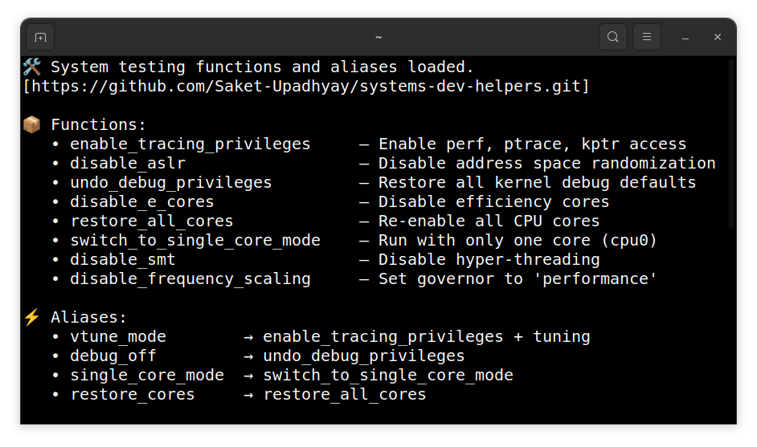Click the package box emoji
This screenshot has width=757, height=447.
pos(32,124)
